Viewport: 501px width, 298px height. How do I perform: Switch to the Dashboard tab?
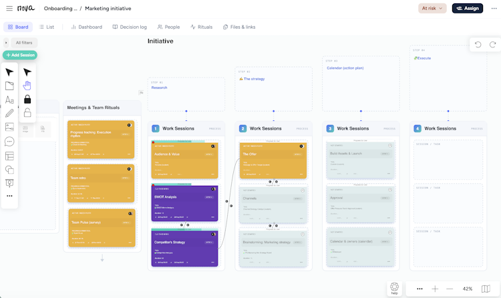pos(87,27)
